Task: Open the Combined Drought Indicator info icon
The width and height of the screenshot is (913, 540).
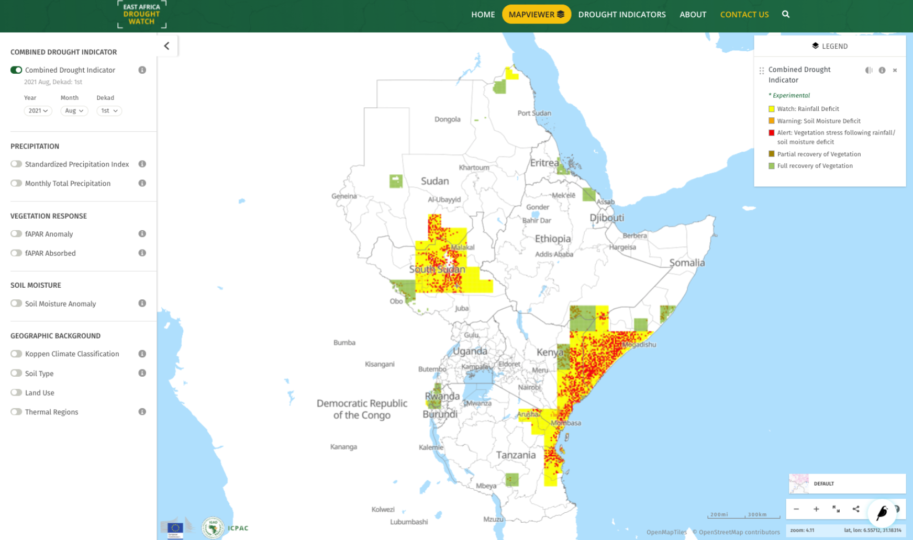Action: [x=142, y=70]
